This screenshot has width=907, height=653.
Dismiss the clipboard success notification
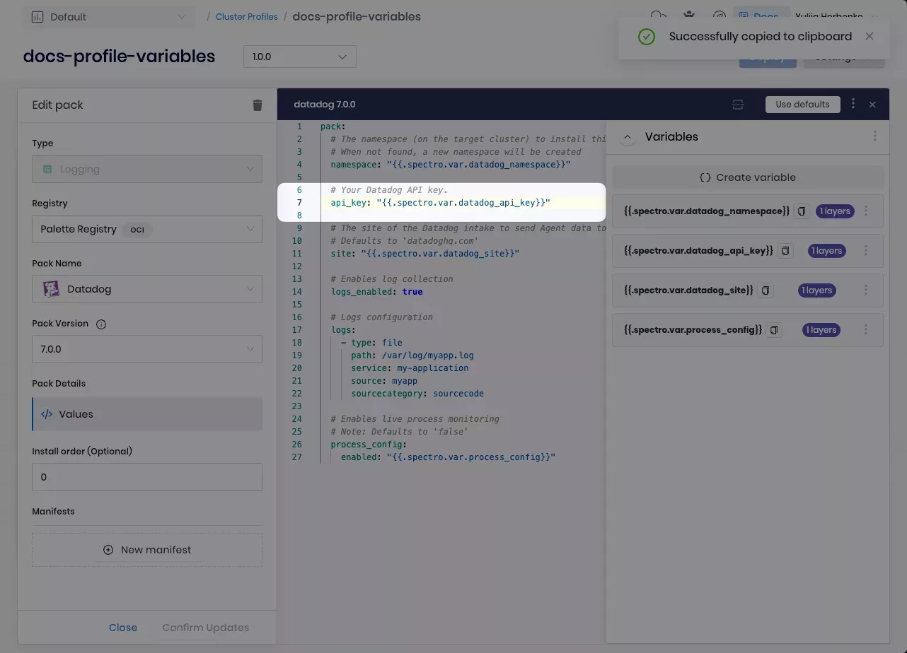click(870, 36)
